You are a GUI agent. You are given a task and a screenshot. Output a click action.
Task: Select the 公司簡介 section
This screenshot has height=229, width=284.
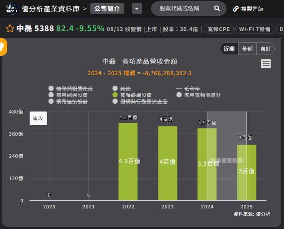pos(107,8)
